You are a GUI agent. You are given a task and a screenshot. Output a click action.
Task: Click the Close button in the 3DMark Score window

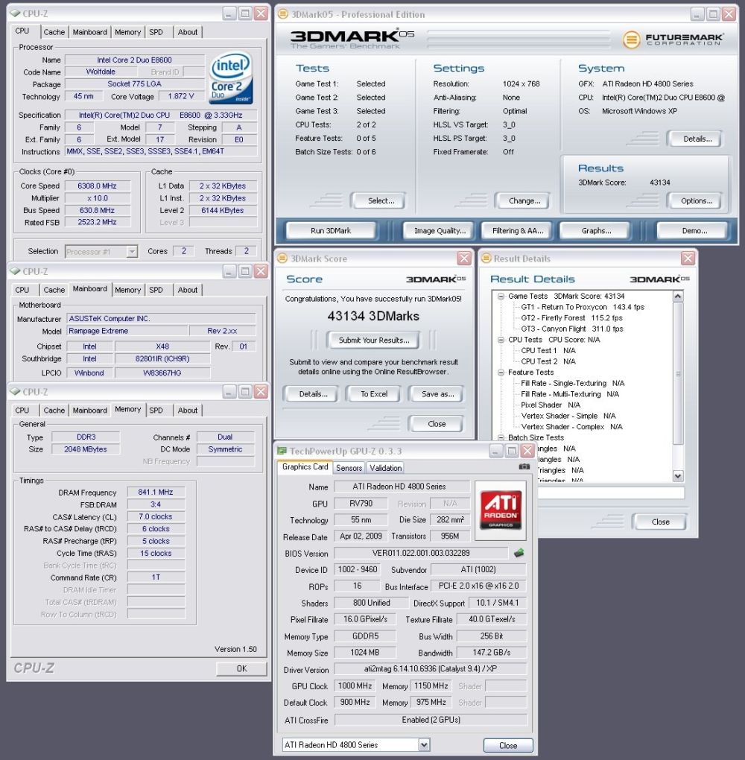tap(437, 424)
